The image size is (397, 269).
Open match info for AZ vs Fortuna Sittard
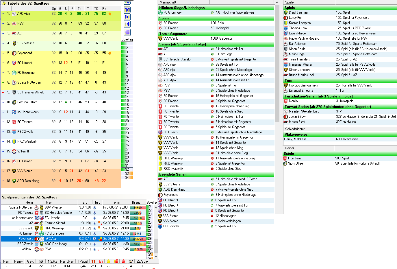[x=94, y=223]
